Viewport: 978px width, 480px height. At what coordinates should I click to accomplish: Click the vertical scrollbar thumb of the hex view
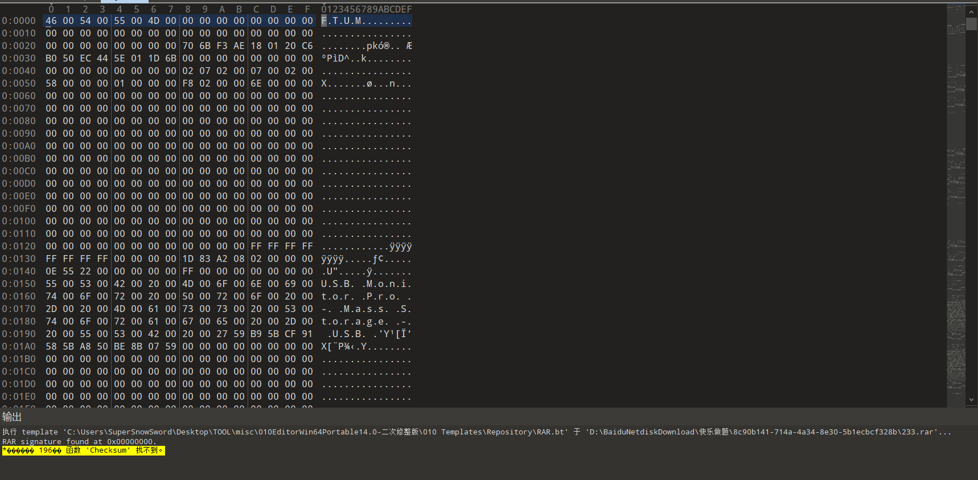971,24
